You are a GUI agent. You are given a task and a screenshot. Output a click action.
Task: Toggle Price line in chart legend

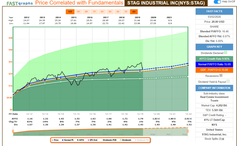[55, 140]
